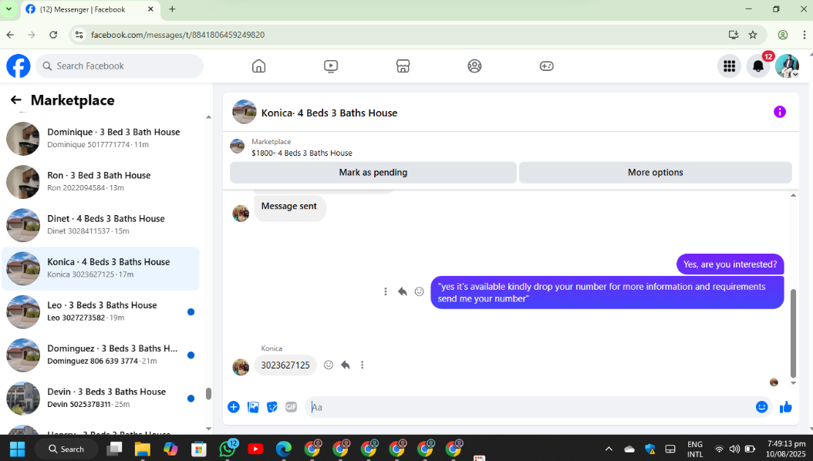Open Ron 3 Bed 3 Bath House chat
This screenshot has width=813, height=461.
100,182
